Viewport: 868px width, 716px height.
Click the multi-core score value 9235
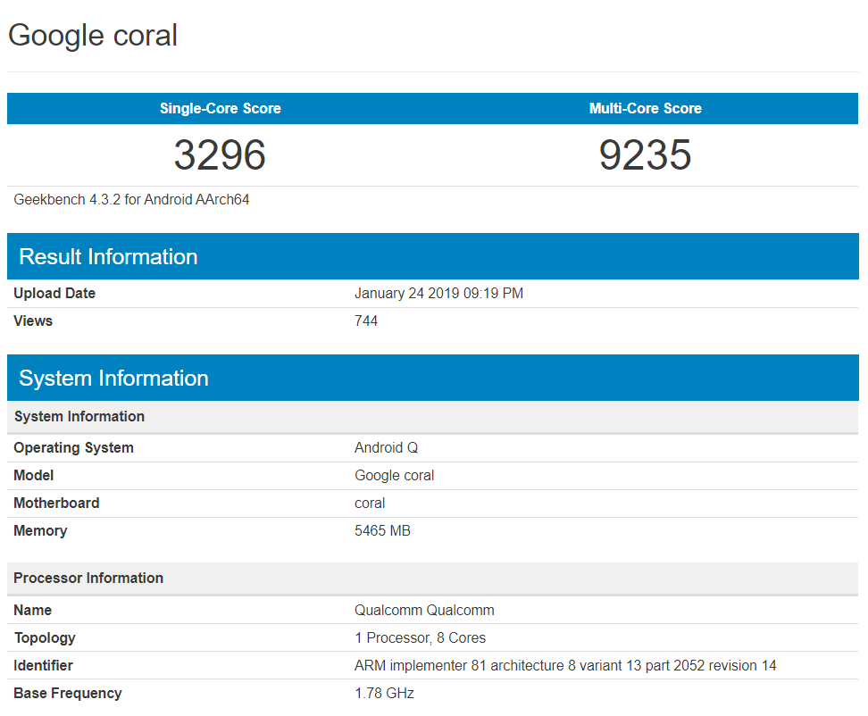point(645,154)
